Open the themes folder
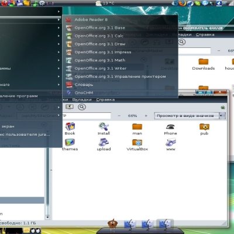This screenshot has height=234, width=234. pyautogui.click(x=70, y=144)
